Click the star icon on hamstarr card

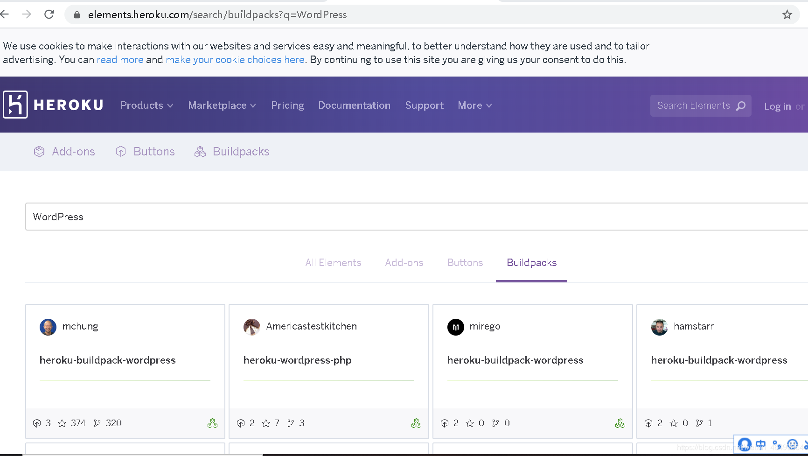[674, 423]
